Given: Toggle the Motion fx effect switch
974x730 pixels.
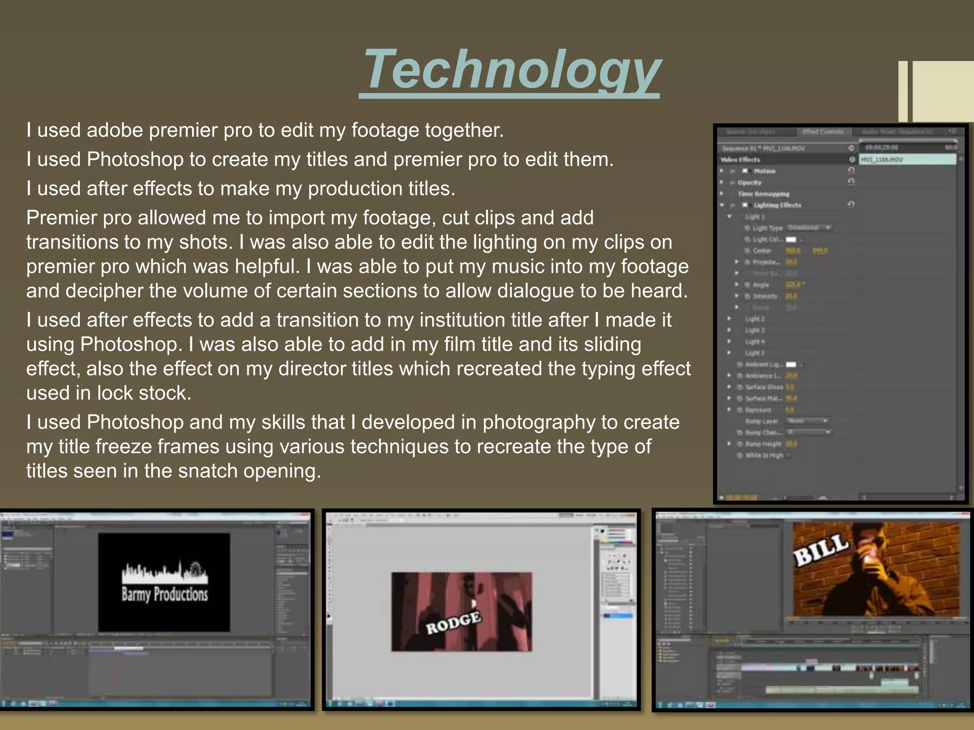Looking at the screenshot, I should tap(733, 171).
